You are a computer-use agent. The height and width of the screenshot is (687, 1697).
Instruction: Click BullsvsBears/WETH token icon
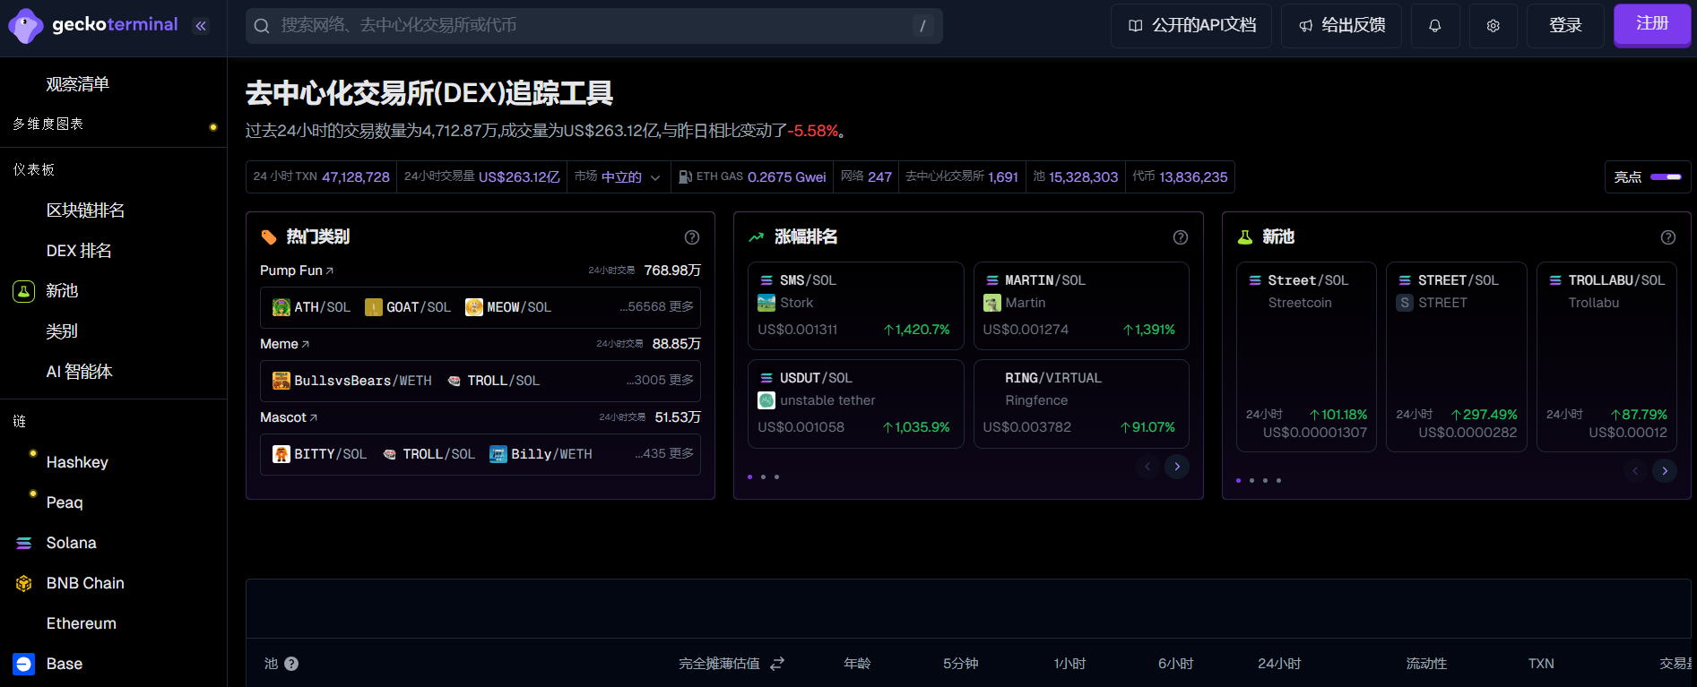pos(281,381)
